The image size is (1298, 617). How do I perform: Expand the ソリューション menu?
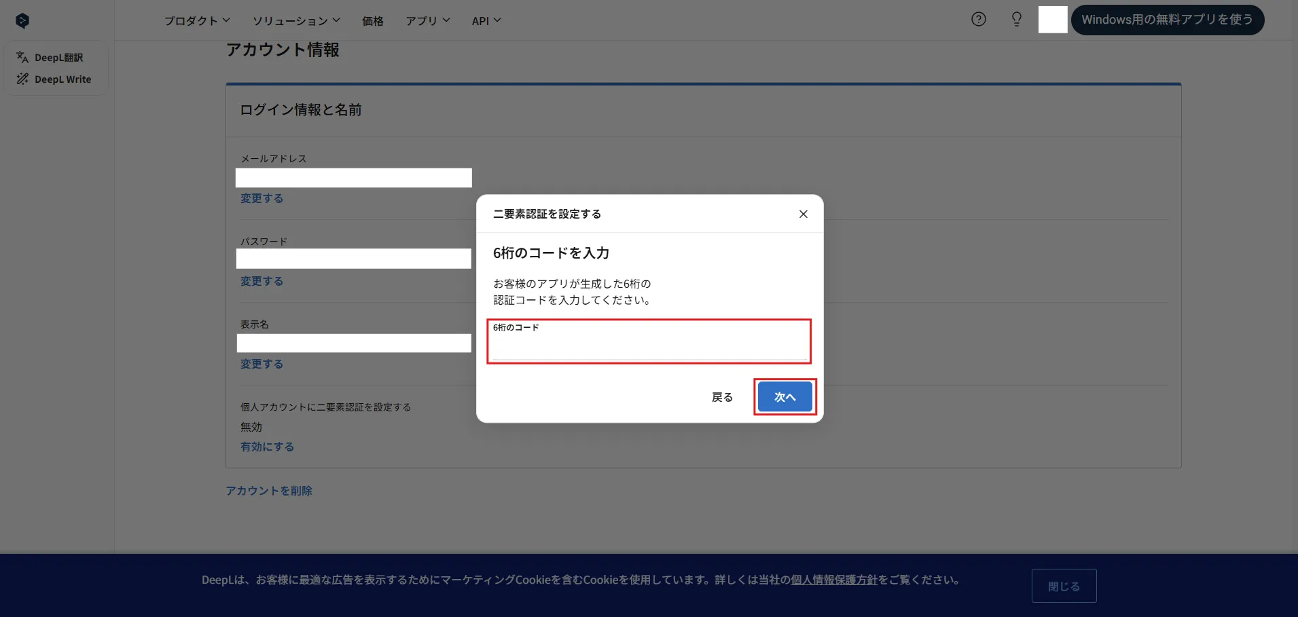coord(296,20)
